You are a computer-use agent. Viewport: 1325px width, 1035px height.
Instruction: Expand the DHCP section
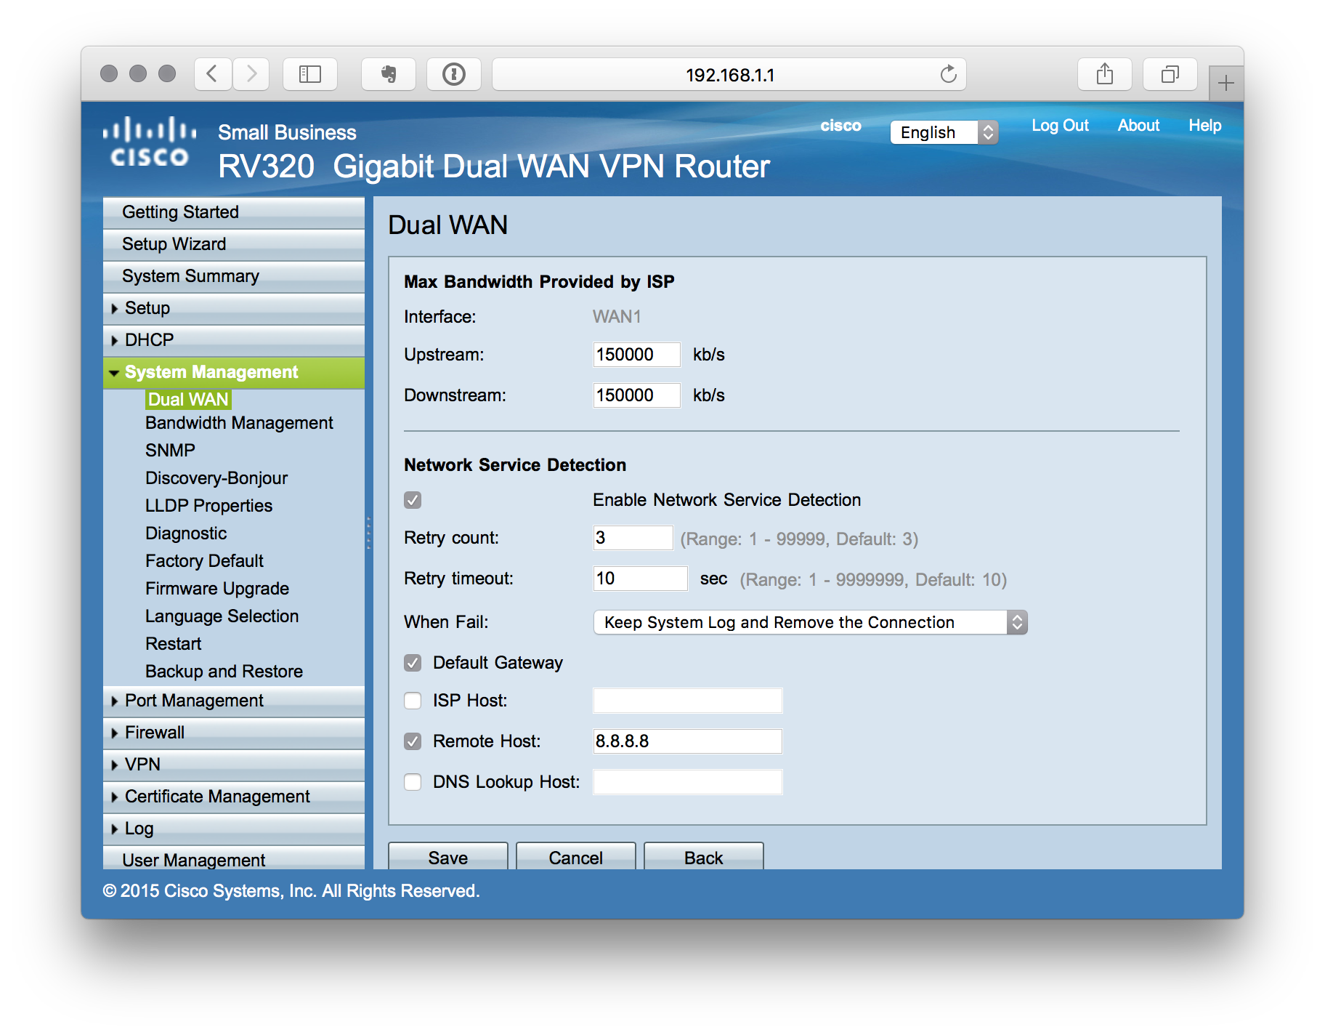click(234, 340)
